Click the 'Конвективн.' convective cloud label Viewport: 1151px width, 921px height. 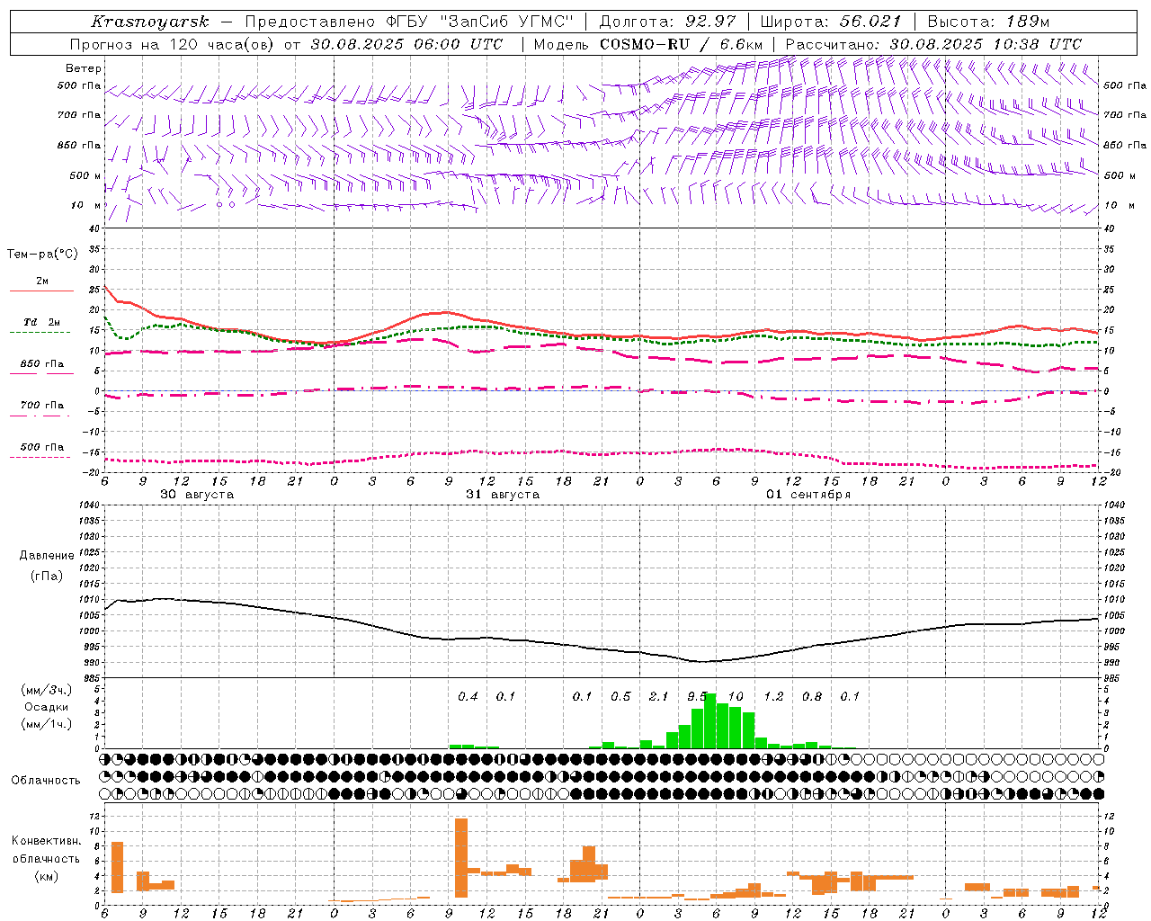(x=47, y=841)
